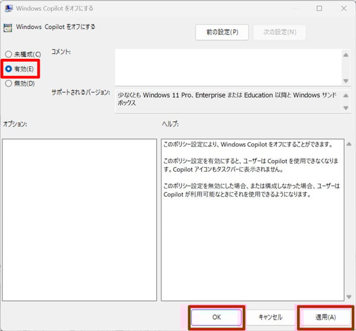Image resolution: width=356 pixels, height=331 pixels.
Task: Select the 未構成(C) radio button
Action: point(8,55)
